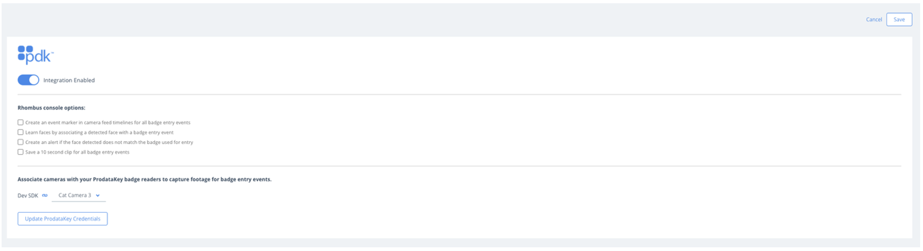
Task: Click the Dev SDK reader label
Action: [28, 196]
